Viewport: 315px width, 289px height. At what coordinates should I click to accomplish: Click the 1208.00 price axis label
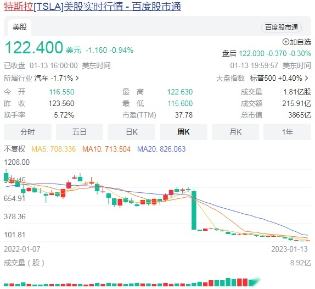(x=17, y=162)
